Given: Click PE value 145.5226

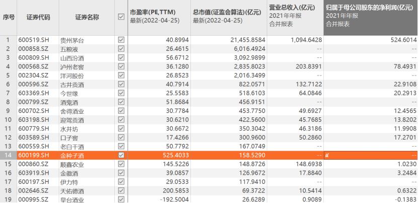Looking at the screenshot, I should (176, 164).
